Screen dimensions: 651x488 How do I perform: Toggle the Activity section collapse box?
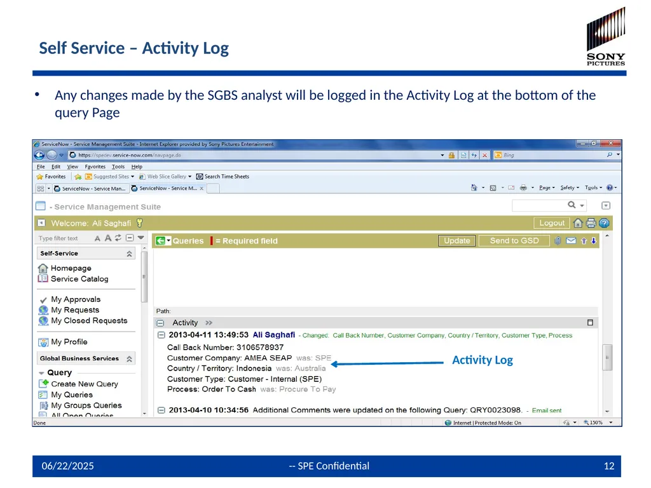(x=160, y=323)
